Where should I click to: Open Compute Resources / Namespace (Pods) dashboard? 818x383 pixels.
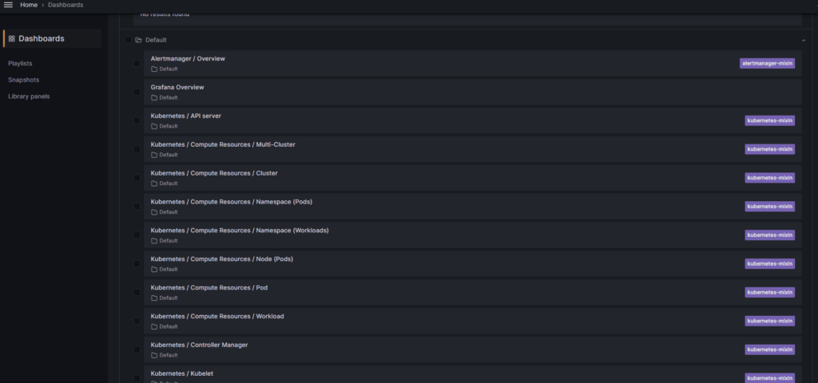tap(232, 202)
